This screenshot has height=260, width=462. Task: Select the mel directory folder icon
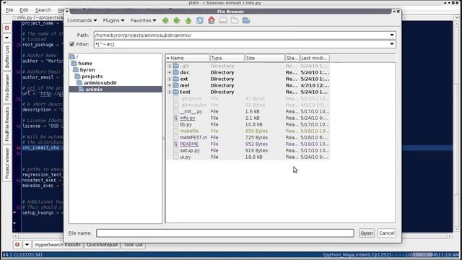[176, 85]
